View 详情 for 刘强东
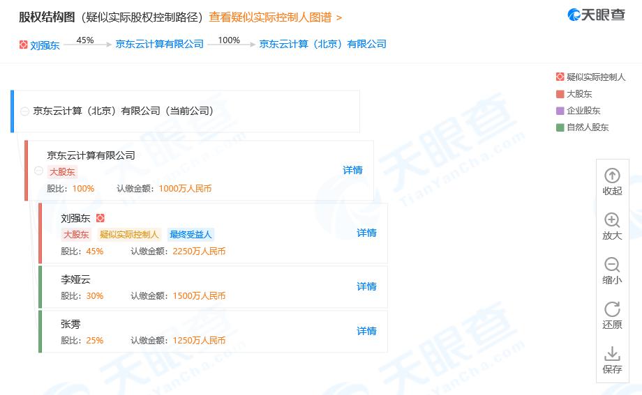 (x=366, y=233)
